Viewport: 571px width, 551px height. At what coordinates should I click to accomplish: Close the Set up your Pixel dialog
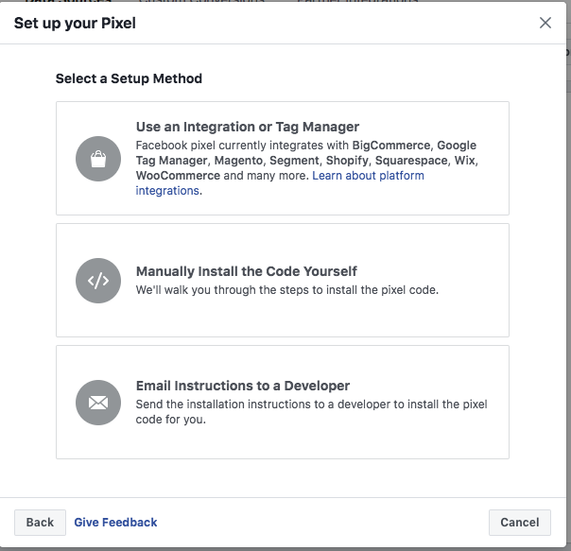tap(545, 23)
